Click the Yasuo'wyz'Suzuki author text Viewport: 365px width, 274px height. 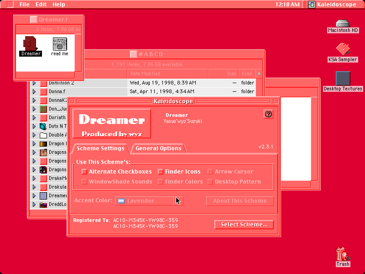[x=183, y=121]
